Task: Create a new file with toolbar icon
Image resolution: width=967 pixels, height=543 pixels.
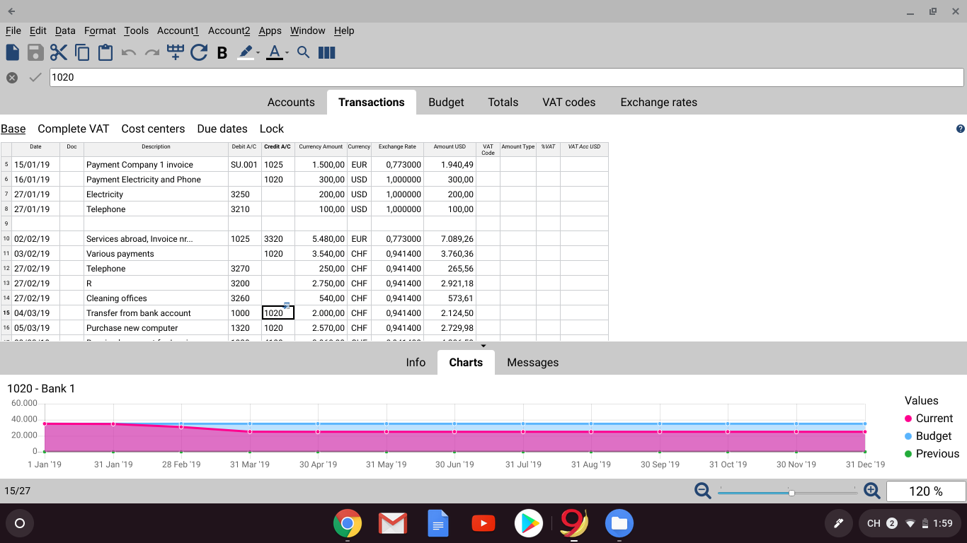Action: point(13,52)
